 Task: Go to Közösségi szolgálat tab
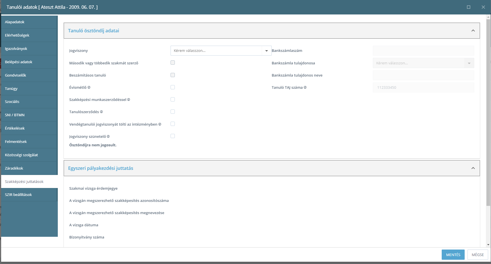tap(29, 155)
